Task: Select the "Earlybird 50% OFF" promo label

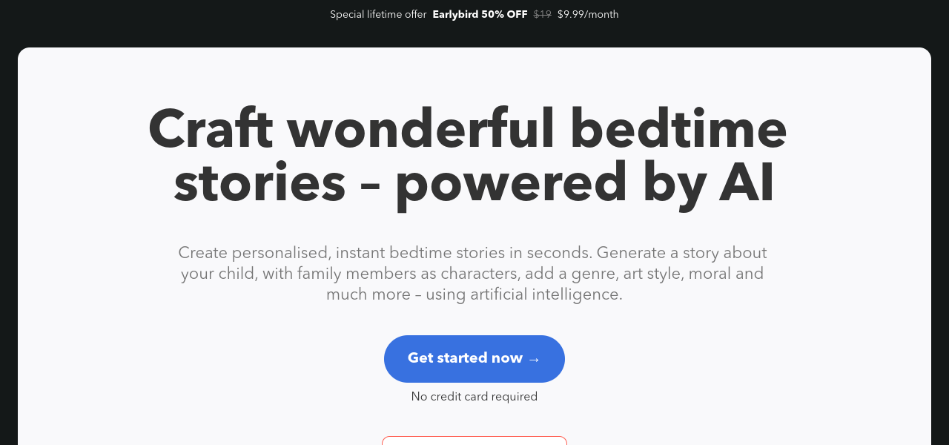Action: [480, 14]
